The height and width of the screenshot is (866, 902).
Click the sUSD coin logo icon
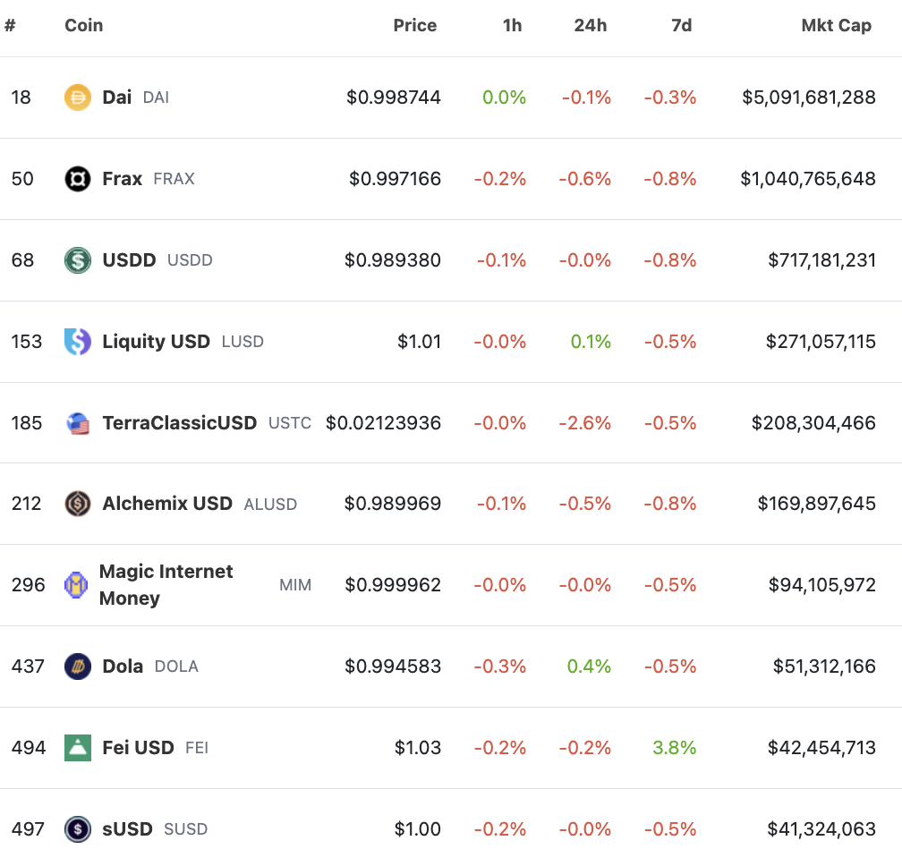click(78, 829)
